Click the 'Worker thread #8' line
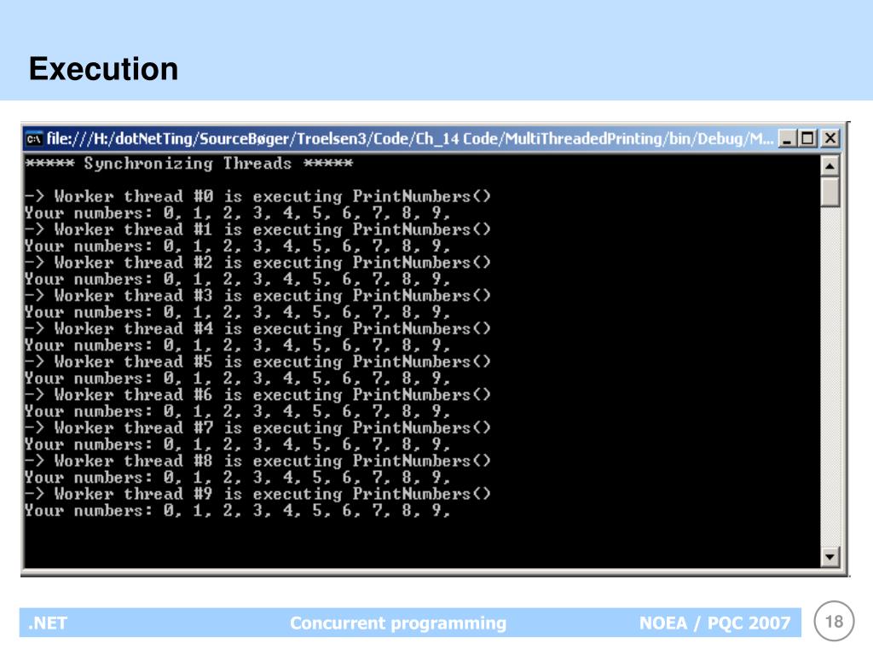873x655 pixels. coord(257,461)
